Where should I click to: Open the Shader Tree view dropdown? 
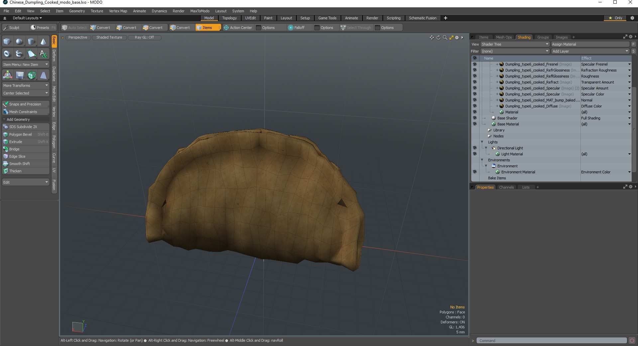click(515, 44)
